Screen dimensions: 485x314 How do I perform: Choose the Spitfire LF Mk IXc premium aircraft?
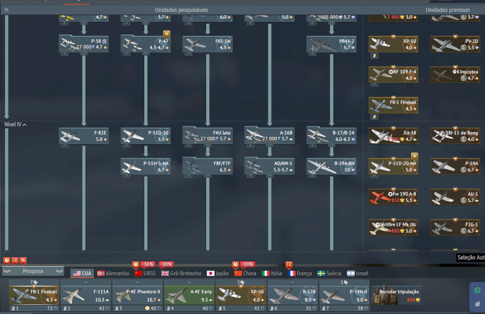point(393,227)
